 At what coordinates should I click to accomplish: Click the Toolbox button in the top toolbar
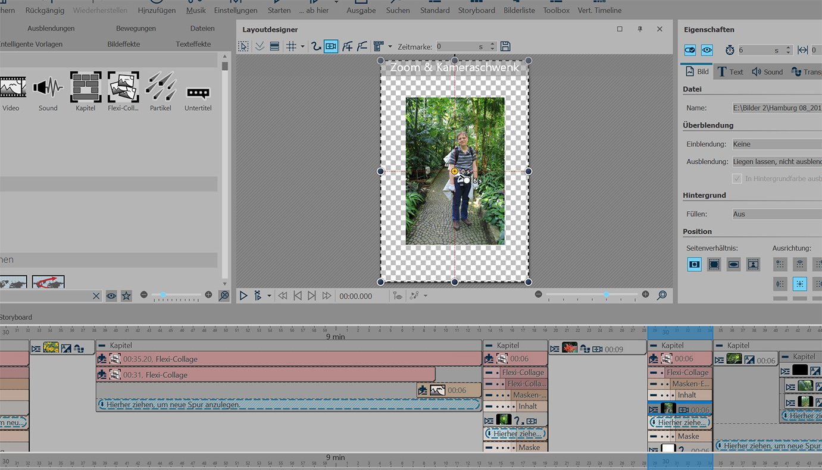click(556, 10)
